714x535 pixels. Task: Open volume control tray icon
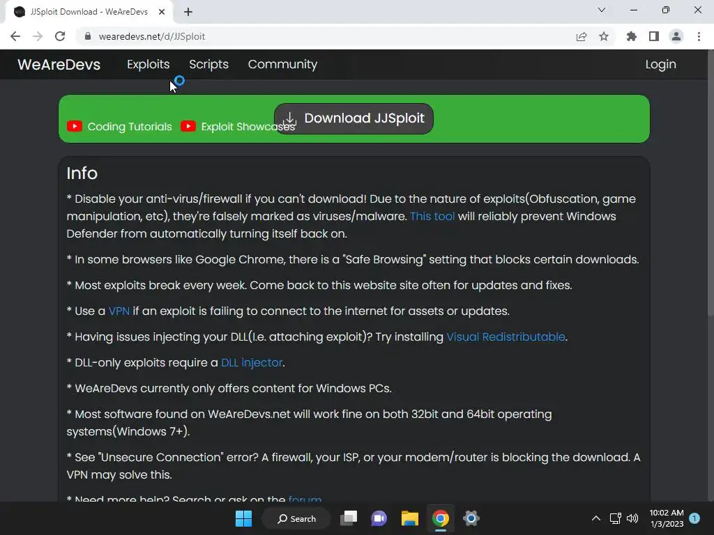coord(632,518)
